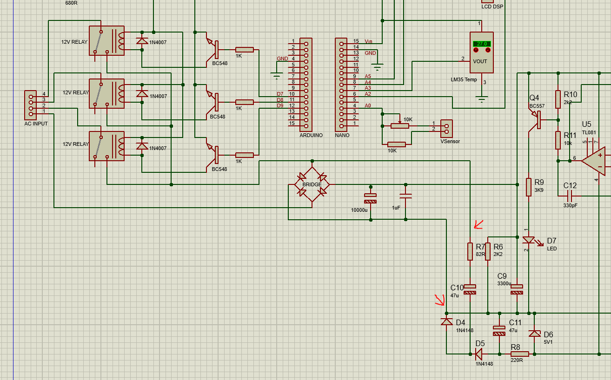Viewport: 611px width, 380px height.
Task: Select the middle 12V RELAY component
Action: tap(106, 93)
